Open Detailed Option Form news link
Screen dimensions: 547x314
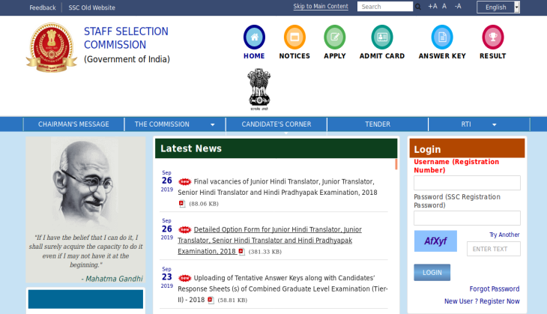pyautogui.click(x=270, y=241)
